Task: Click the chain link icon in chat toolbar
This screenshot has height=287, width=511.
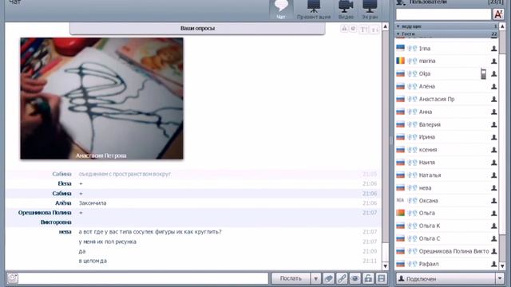Action: pos(342,278)
